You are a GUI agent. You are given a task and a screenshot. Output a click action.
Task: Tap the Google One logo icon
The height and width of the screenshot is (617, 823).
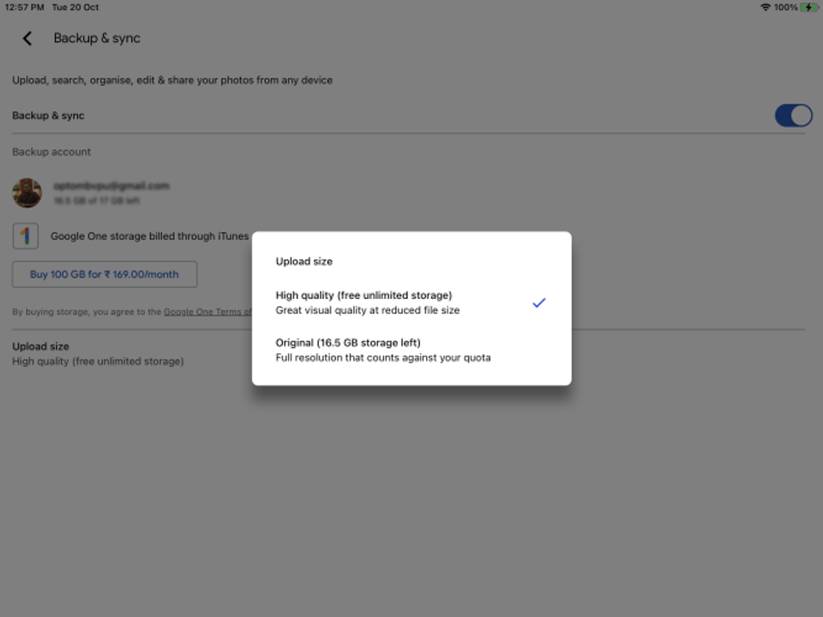[x=25, y=237]
